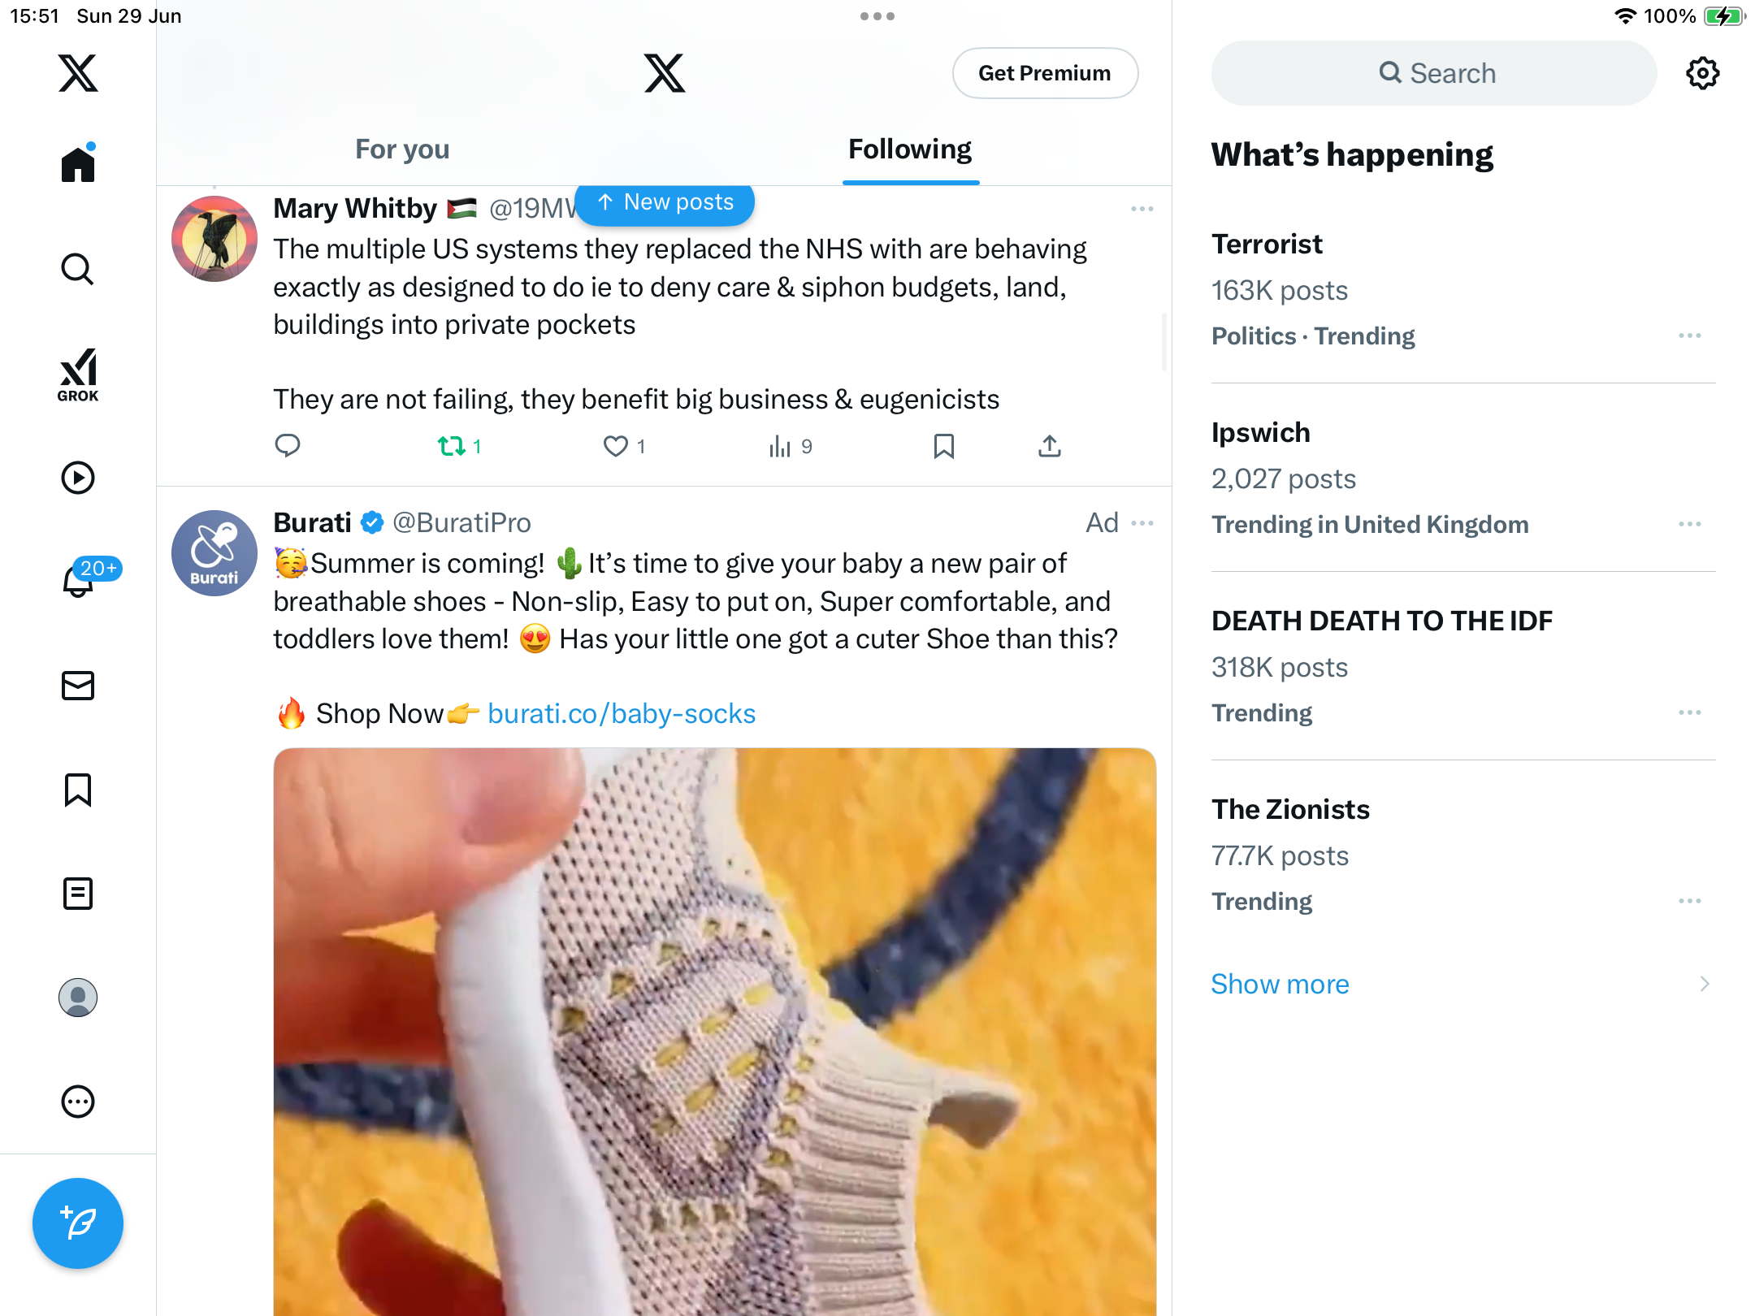Viewport: 1755px width, 1316px height.
Task: Click the Search input field
Action: click(1433, 73)
